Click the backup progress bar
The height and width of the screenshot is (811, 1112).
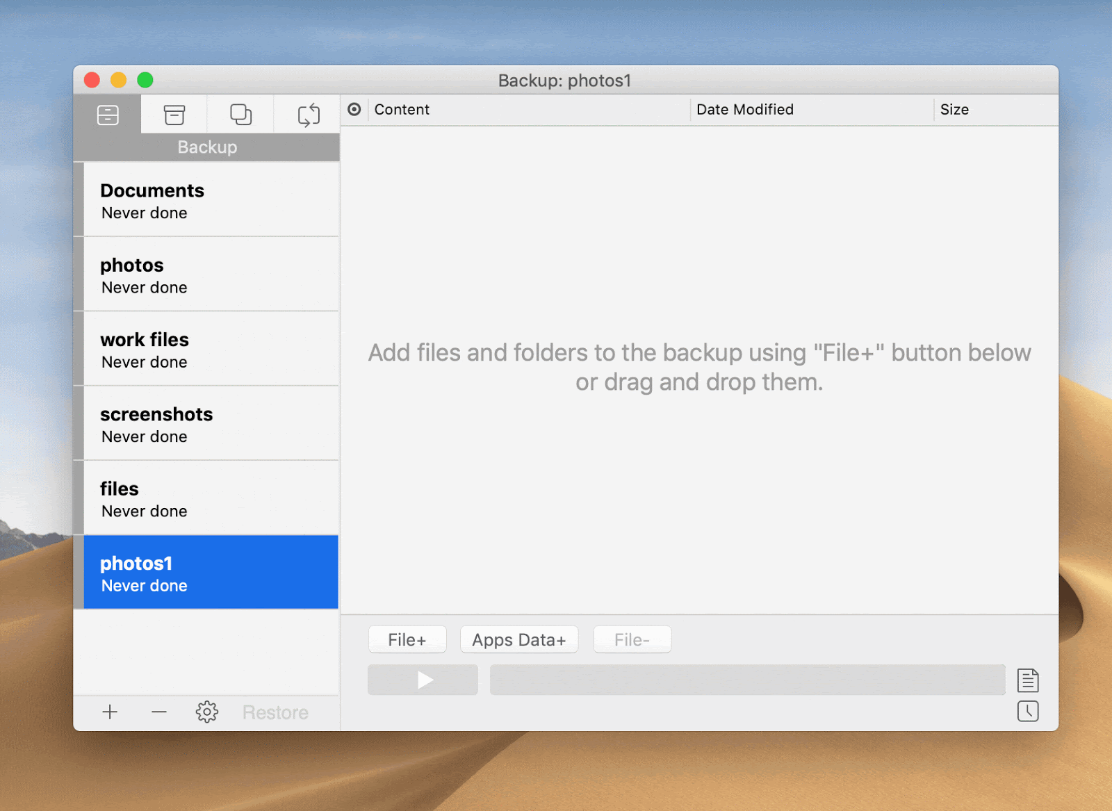pyautogui.click(x=747, y=680)
